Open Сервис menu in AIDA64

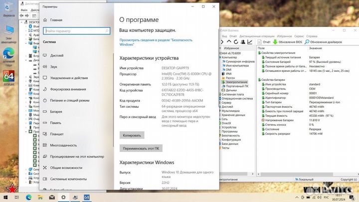point(299,36)
